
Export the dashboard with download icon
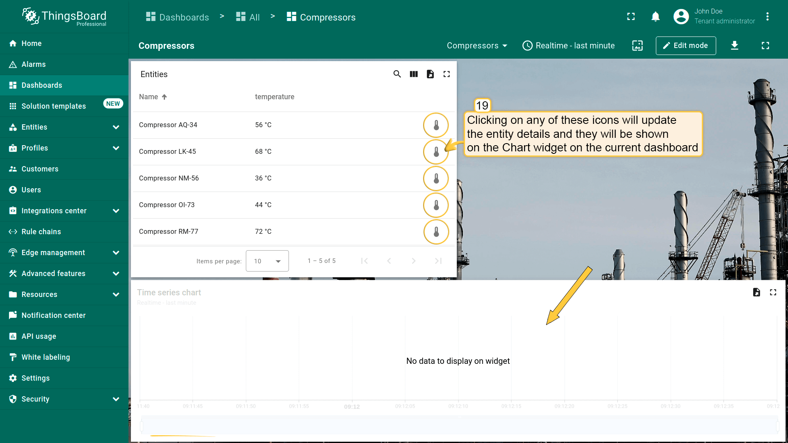click(x=735, y=46)
